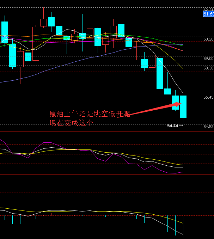
Task: Select the 58.38 price level label
Action: click(208, 68)
